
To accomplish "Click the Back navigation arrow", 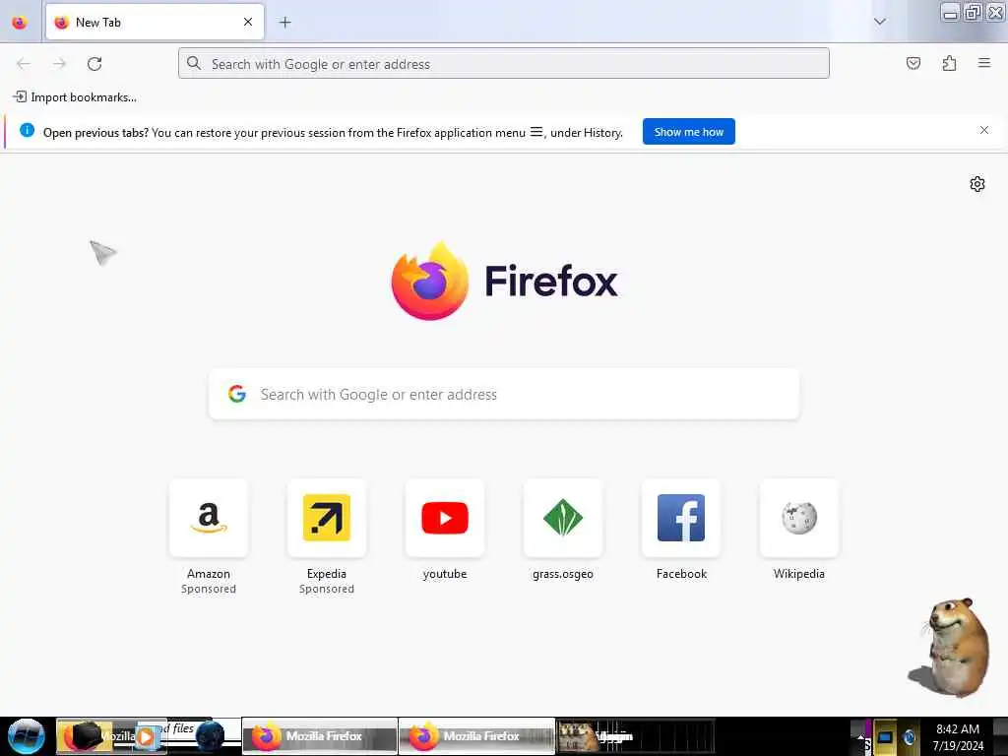I will (24, 64).
